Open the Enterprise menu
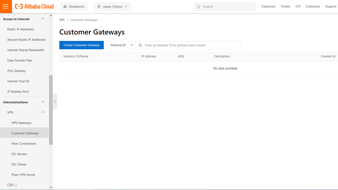Viewport: 338px width, 190px height. pos(313,6)
